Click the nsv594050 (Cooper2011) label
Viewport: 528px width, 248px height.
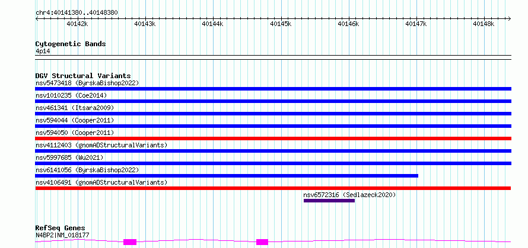(75, 133)
